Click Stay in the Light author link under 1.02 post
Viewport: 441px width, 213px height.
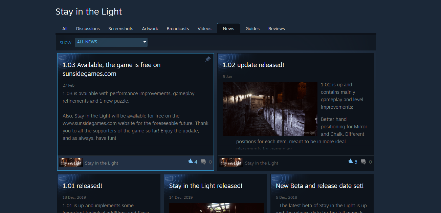coord(262,163)
